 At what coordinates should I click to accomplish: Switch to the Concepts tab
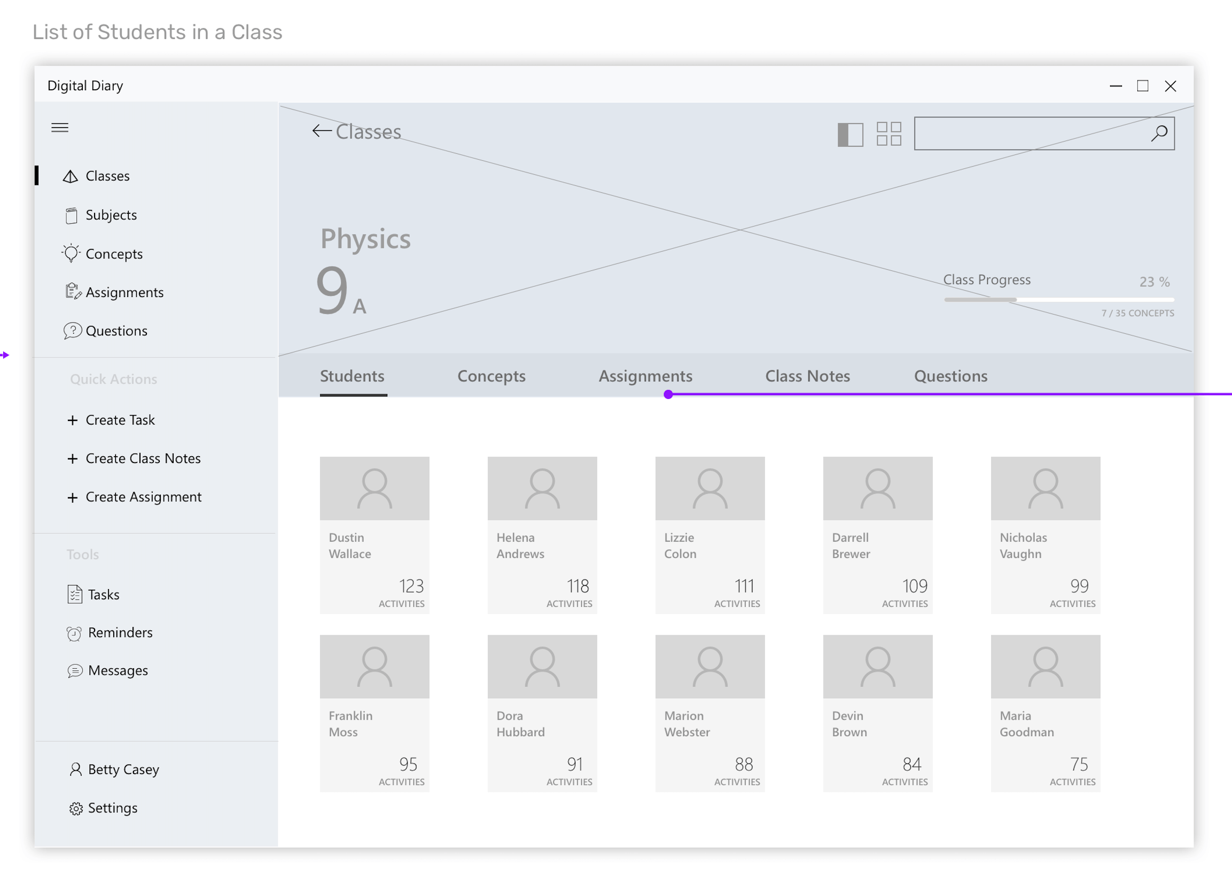coord(491,376)
